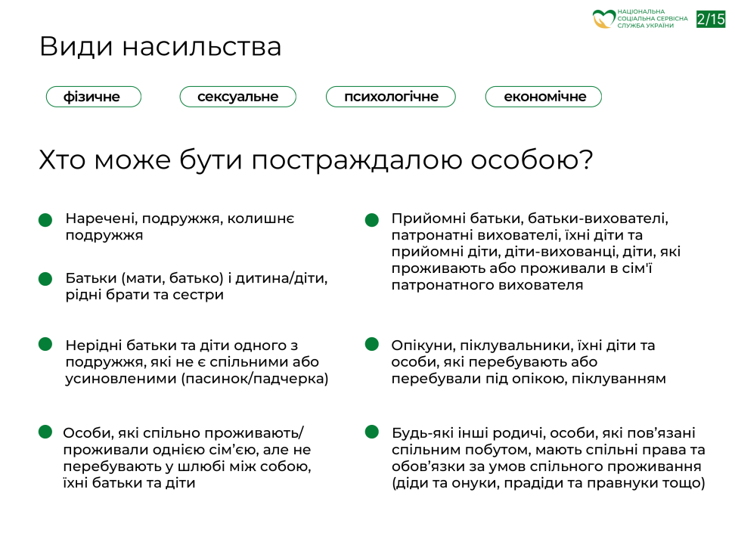Image resolution: width=735 pixels, height=533 pixels.
Task: Click the heart logo of Національна соціальна сервісна служба
Action: coord(603,19)
